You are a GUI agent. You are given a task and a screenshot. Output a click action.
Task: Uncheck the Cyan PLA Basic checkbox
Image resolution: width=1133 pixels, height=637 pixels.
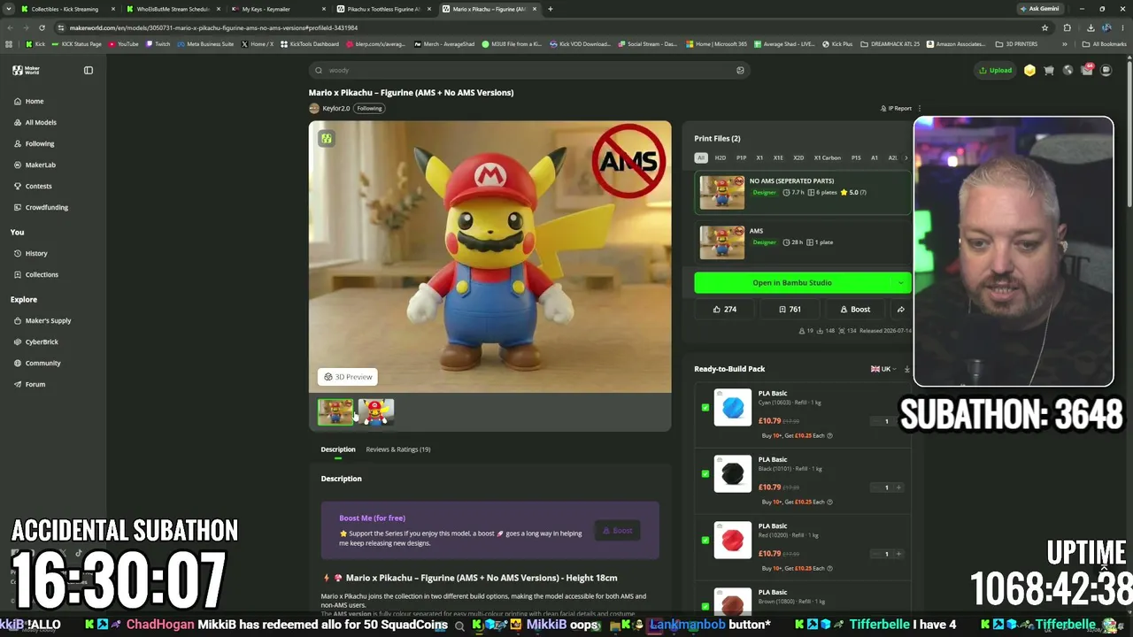click(705, 408)
